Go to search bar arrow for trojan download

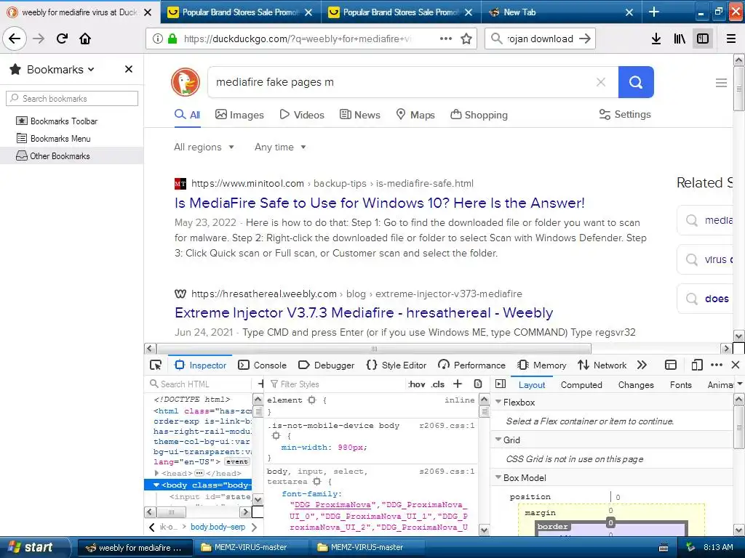pyautogui.click(x=586, y=39)
